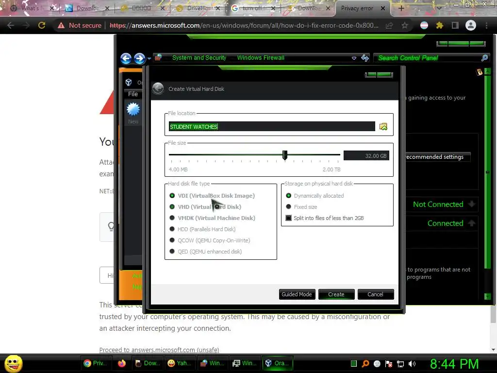
Task: Click the 8:44 PM taskbar clock
Action: click(454, 364)
